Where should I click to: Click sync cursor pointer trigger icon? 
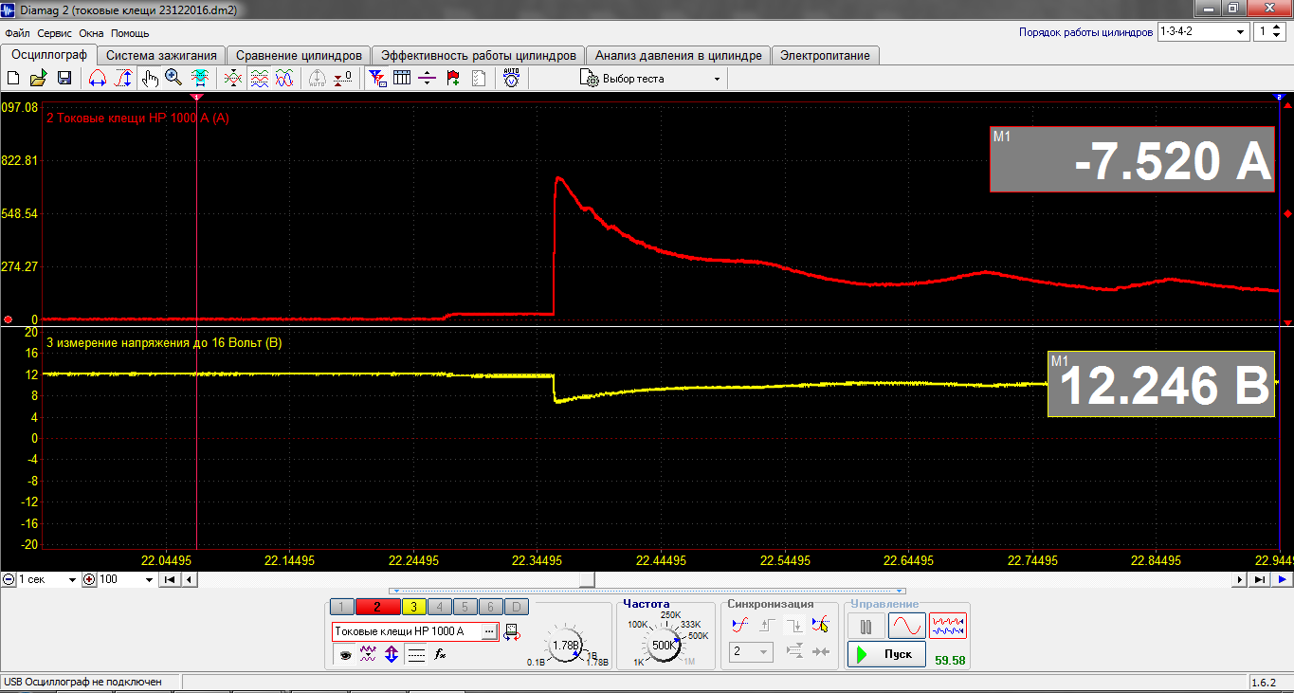click(820, 625)
